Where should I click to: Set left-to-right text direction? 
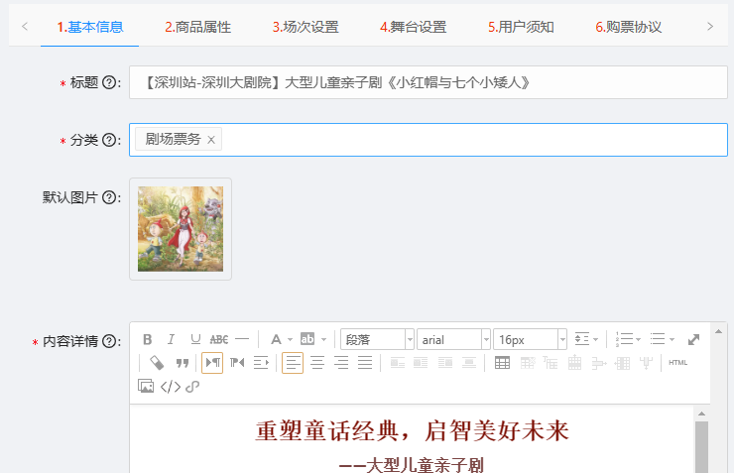[x=212, y=363]
